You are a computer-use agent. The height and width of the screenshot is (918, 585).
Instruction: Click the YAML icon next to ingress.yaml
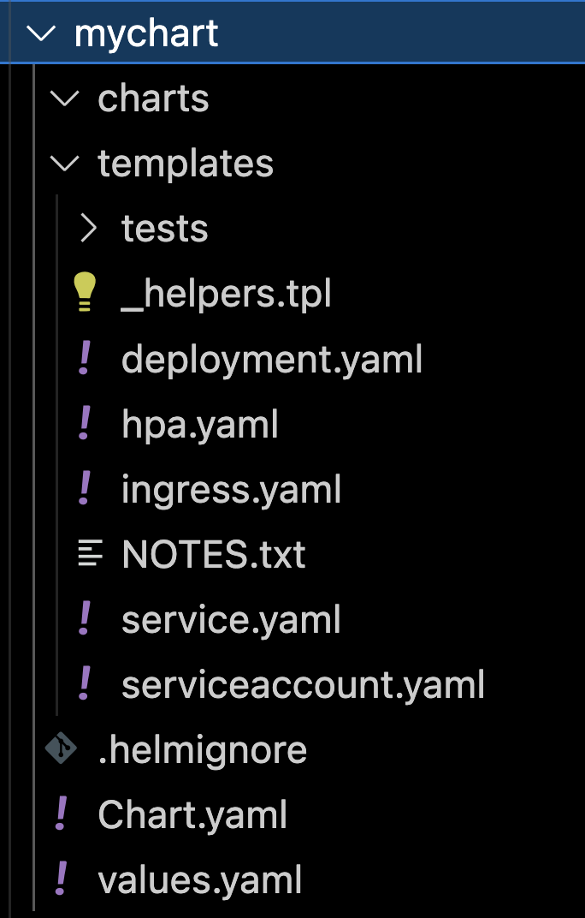pos(84,489)
